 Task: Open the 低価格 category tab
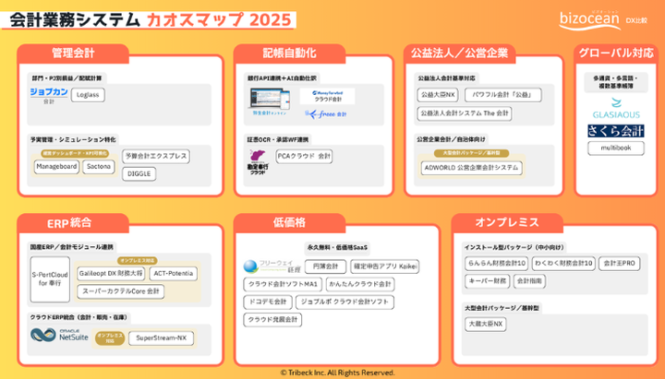(x=289, y=223)
